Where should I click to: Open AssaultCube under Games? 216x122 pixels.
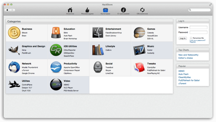(152, 36)
